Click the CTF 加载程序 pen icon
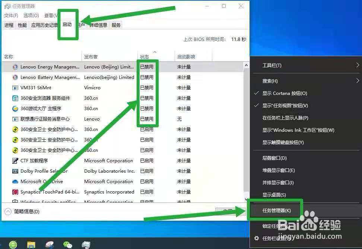The image size is (362, 249). (x=15, y=161)
